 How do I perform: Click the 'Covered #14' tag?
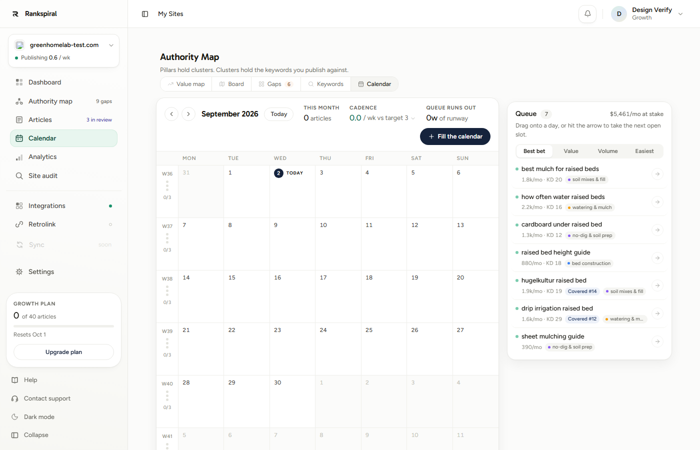(582, 291)
